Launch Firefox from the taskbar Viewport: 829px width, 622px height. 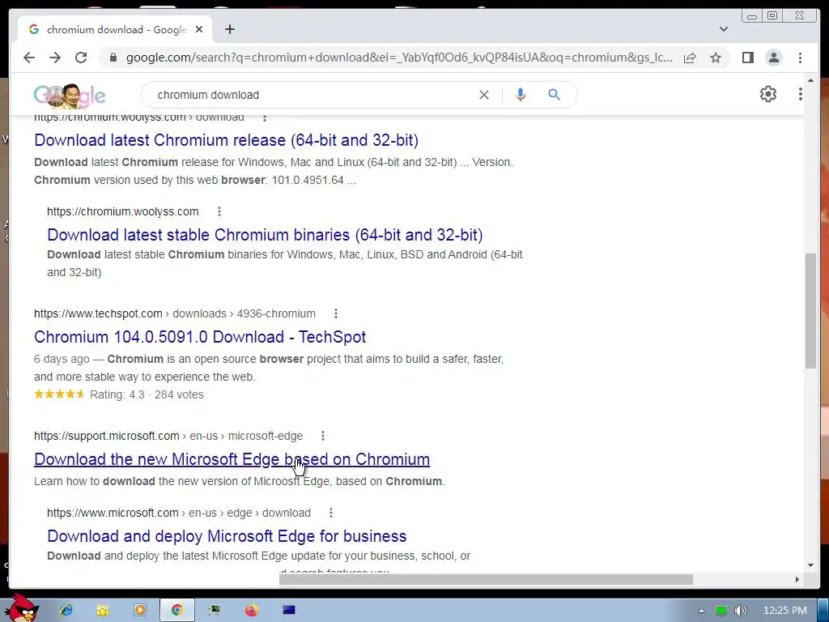click(x=251, y=611)
